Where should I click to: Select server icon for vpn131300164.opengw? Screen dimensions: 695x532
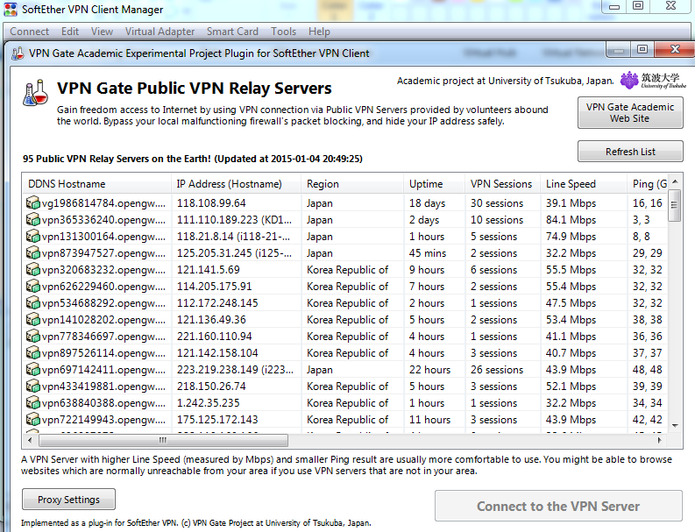32,237
